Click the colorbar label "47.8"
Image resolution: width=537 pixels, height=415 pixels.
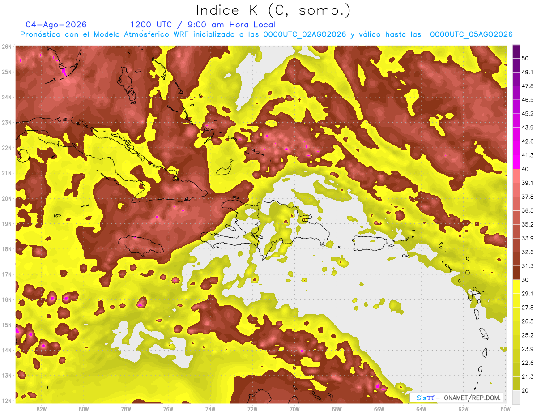[528, 86]
